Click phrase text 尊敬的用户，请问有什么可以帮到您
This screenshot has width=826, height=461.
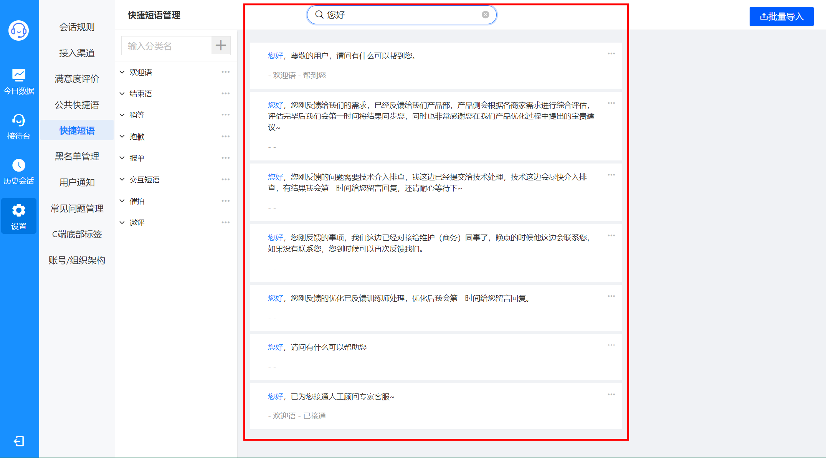point(353,56)
